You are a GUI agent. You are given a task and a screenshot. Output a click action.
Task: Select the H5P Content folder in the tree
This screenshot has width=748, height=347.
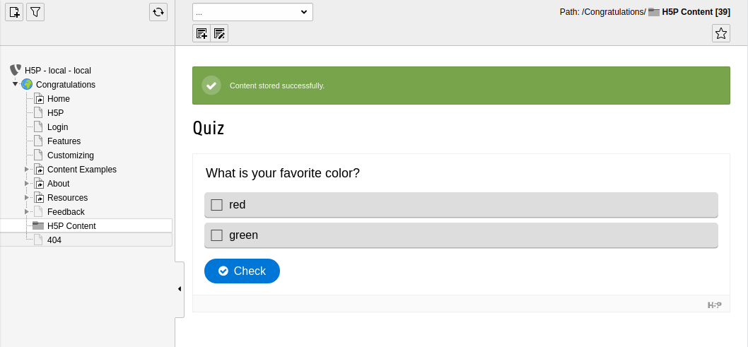[x=71, y=226]
